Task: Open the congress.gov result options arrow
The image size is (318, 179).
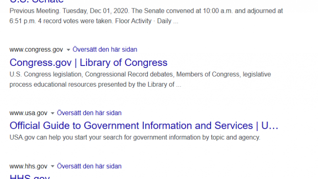Action: point(68,50)
